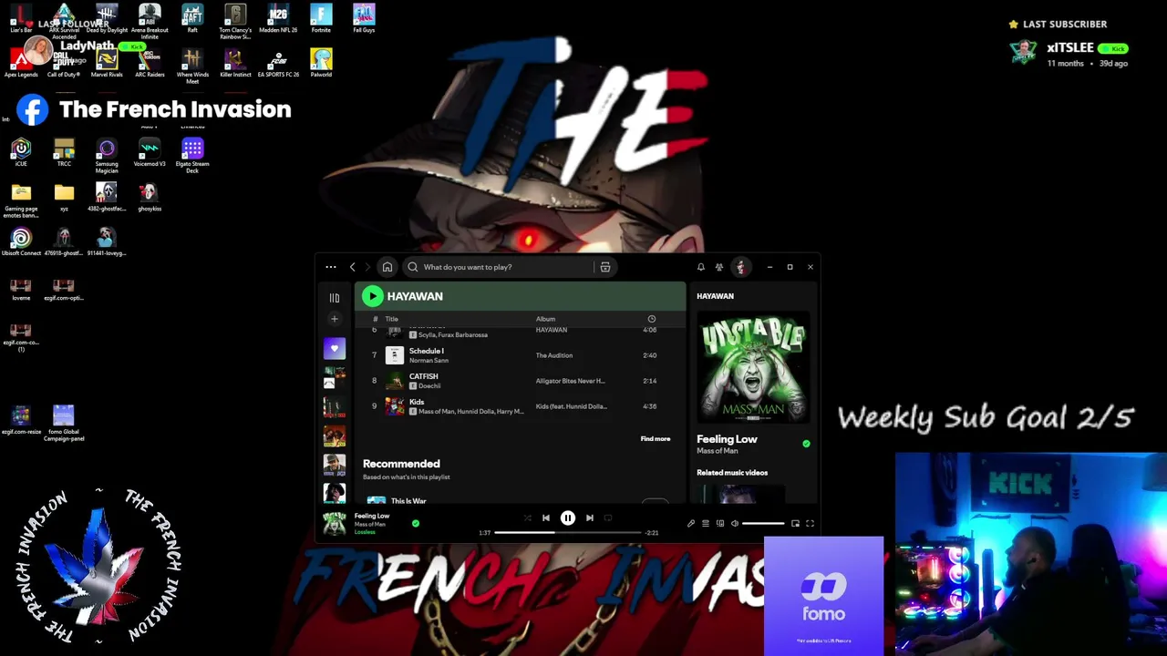1167x656 pixels.
Task: Toggle the Queue icon
Action: pyautogui.click(x=706, y=524)
